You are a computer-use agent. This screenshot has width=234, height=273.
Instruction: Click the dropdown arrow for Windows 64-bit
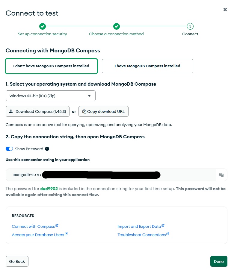[89, 96]
